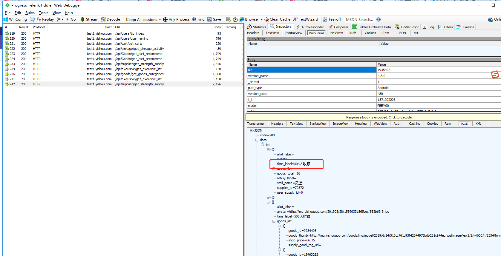Select response Caching tab

(x=415, y=124)
